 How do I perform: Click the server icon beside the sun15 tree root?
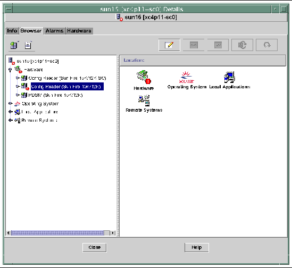12,61
